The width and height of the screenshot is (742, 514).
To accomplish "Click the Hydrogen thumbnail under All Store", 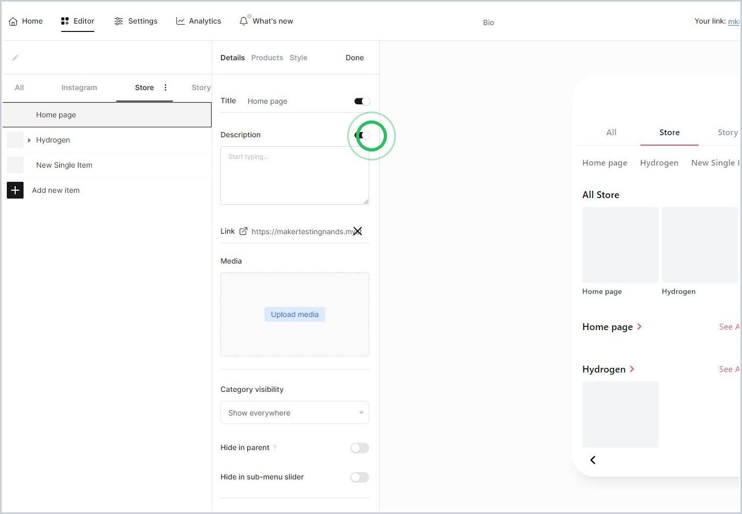I will (x=700, y=245).
